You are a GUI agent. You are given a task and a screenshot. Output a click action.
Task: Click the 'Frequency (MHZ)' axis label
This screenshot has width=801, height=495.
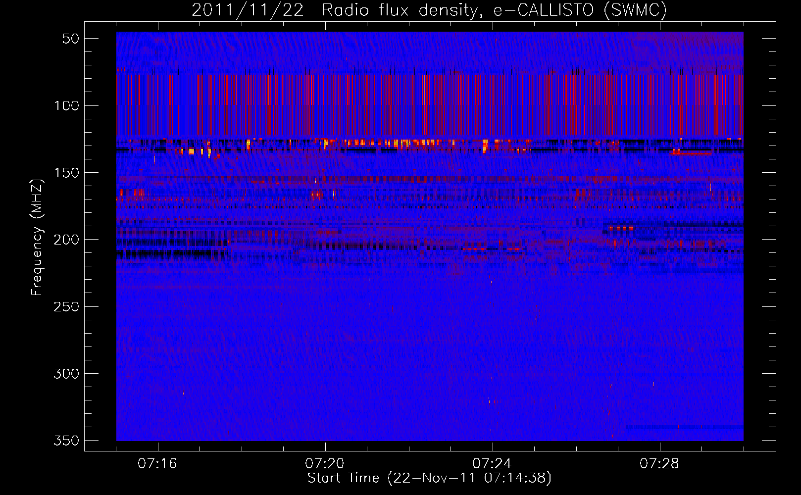[x=37, y=238]
